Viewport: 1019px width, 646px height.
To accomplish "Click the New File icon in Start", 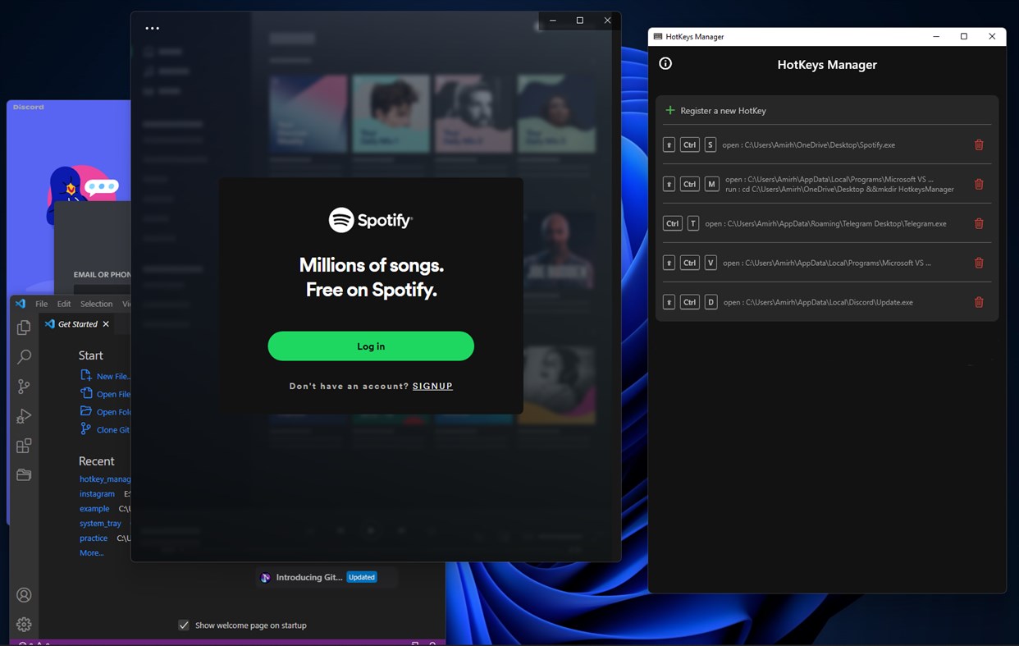I will click(x=86, y=375).
